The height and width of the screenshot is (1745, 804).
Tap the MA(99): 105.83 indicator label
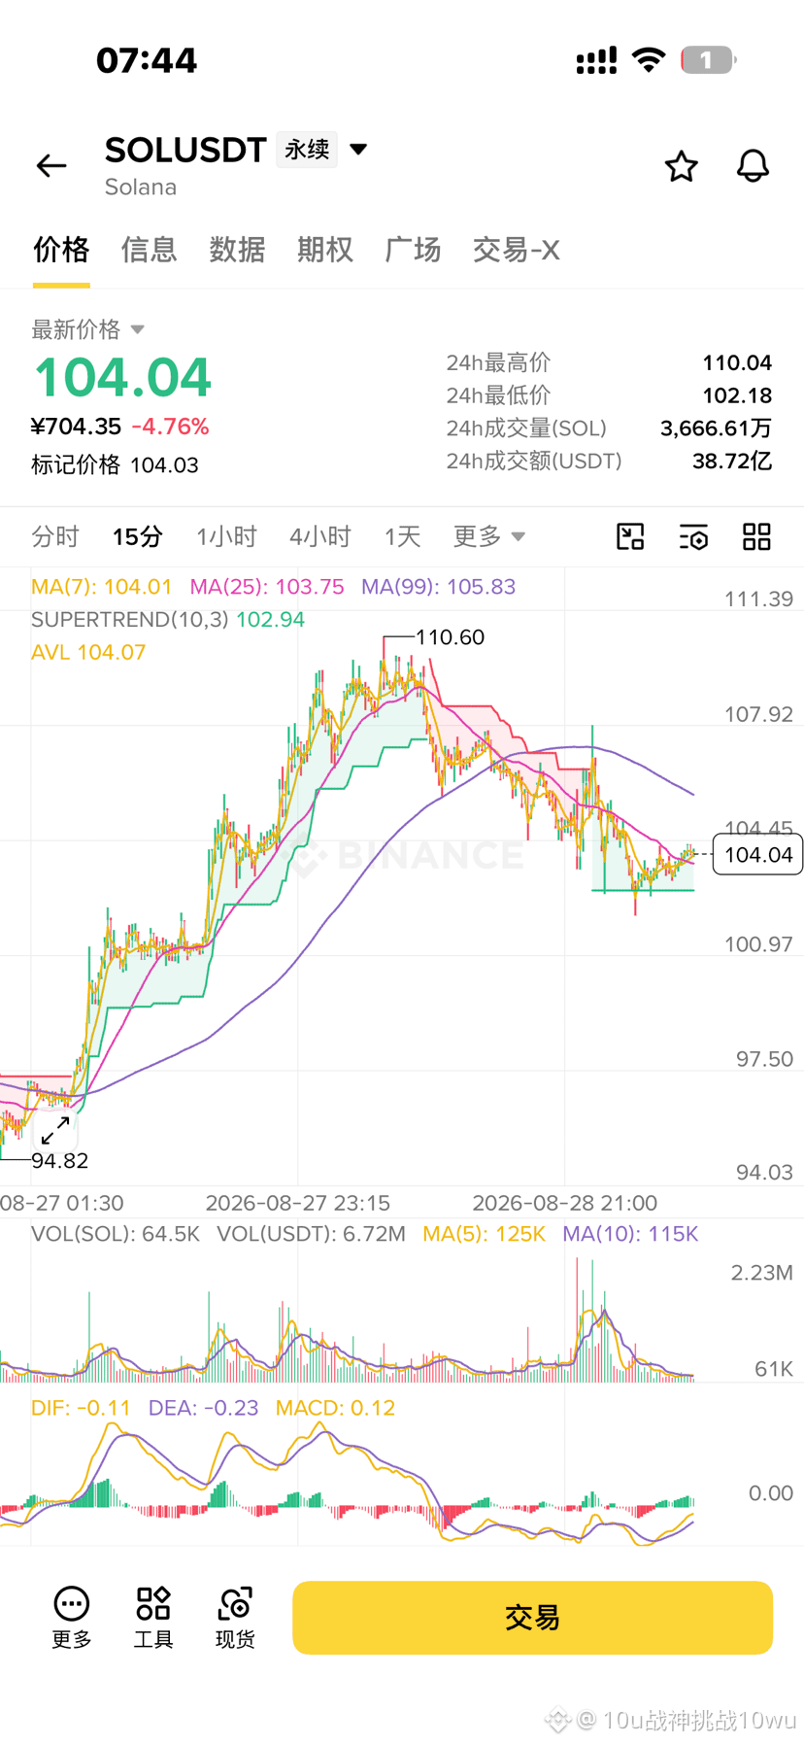pos(438,587)
